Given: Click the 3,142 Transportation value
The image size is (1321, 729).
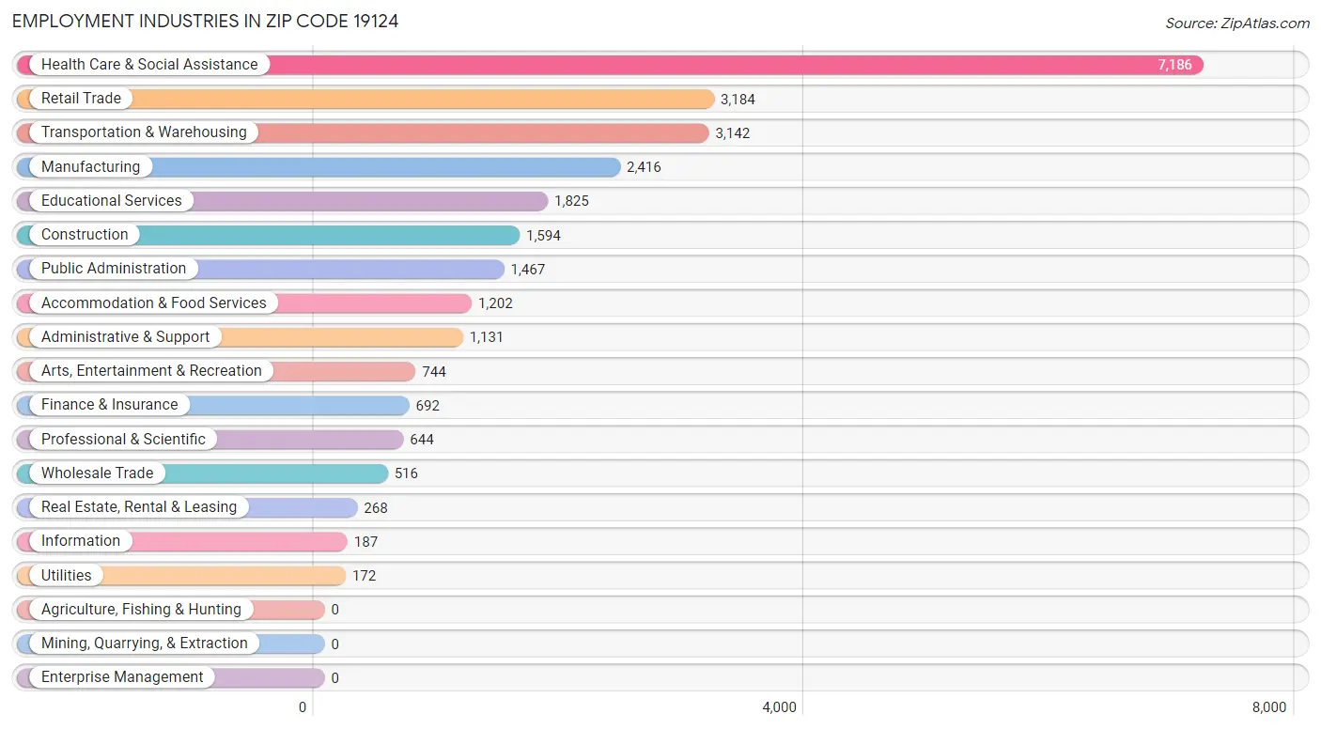Looking at the screenshot, I should tap(733, 133).
